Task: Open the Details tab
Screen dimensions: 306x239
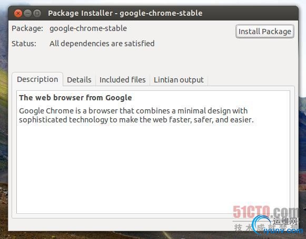Action: tap(79, 80)
